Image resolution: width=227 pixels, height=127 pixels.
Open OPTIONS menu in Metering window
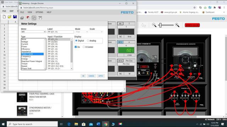click(x=39, y=12)
